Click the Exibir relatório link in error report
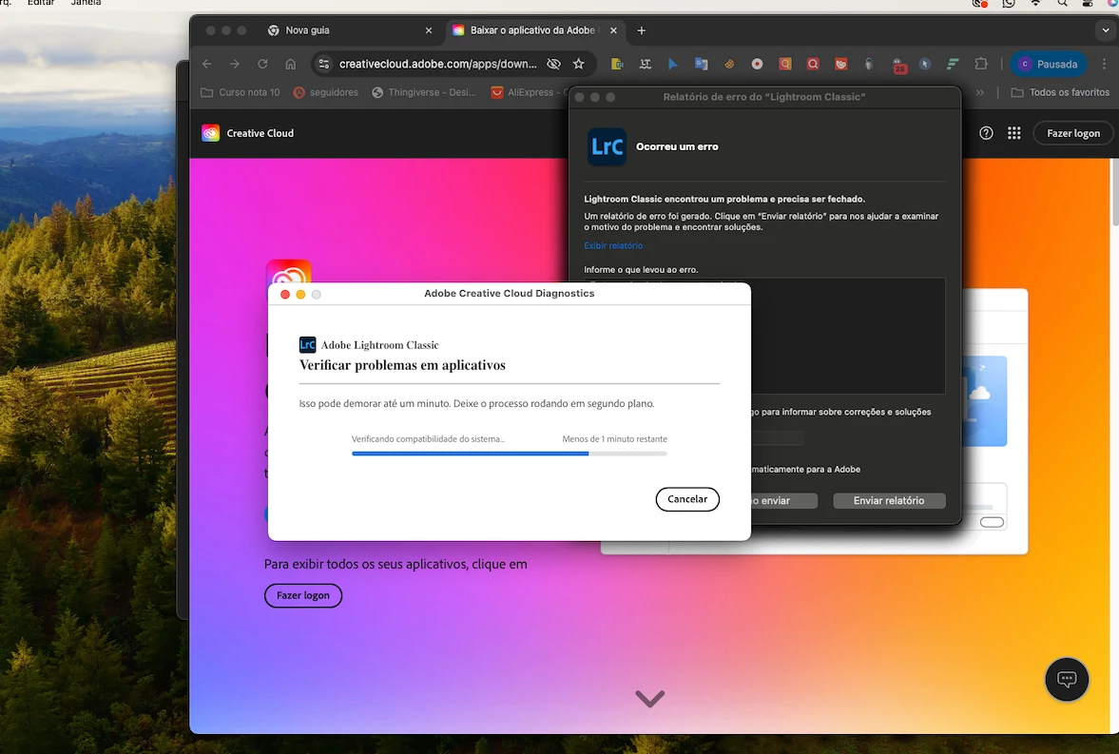This screenshot has height=754, width=1119. [x=613, y=245]
